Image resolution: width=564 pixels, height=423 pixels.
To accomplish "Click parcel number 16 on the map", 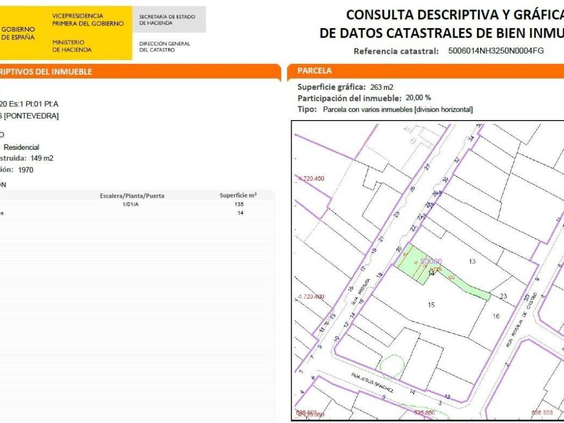I will pos(496,316).
